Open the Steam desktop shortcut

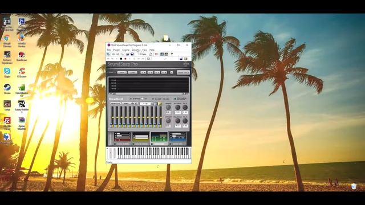click(x=7, y=88)
